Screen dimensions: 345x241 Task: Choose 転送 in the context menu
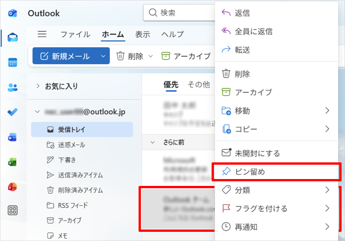[277, 50]
